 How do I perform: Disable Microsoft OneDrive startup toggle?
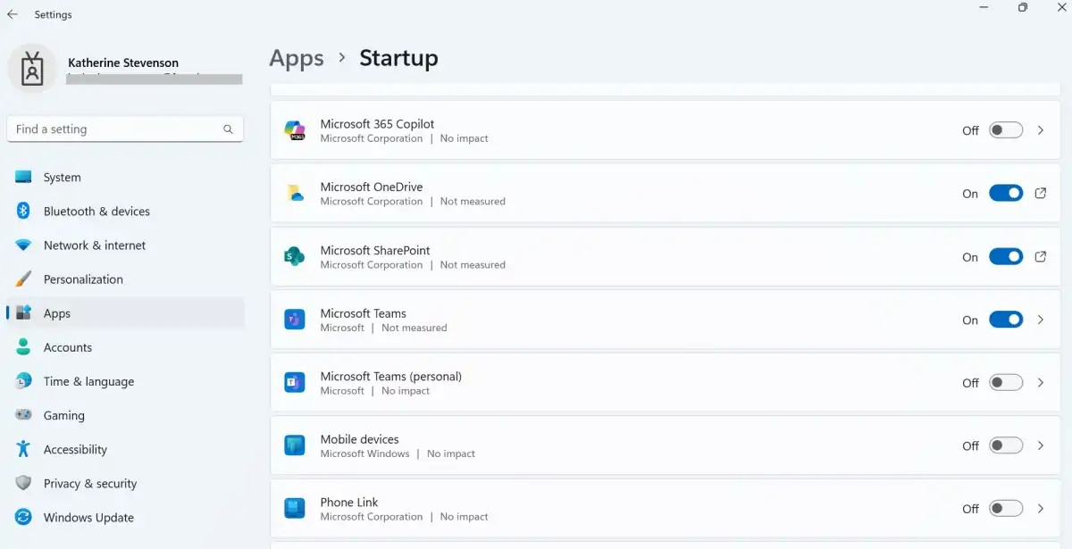coord(1005,194)
